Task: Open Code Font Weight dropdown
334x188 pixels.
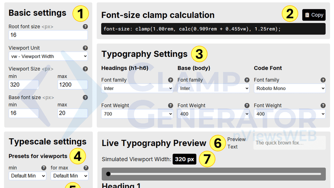Action: (289, 114)
